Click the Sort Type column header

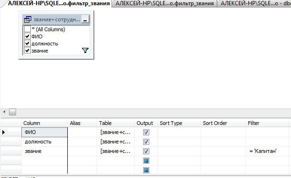point(179,123)
